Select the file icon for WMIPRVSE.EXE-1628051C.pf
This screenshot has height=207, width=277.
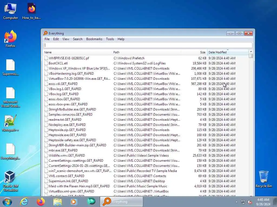pos(46,58)
